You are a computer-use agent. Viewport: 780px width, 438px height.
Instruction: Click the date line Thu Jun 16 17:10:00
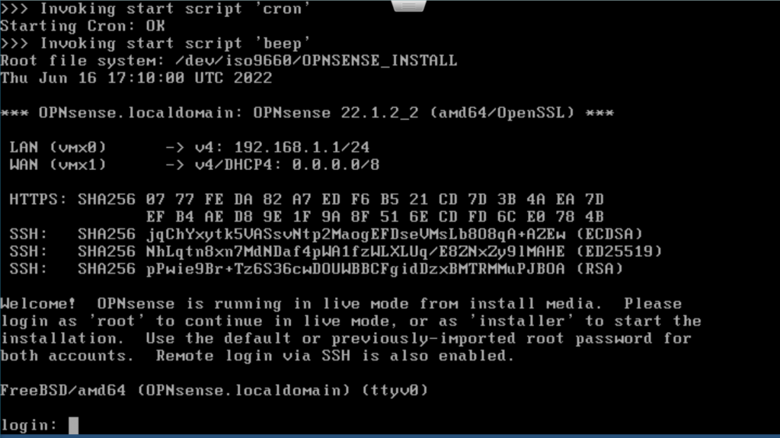tap(136, 78)
